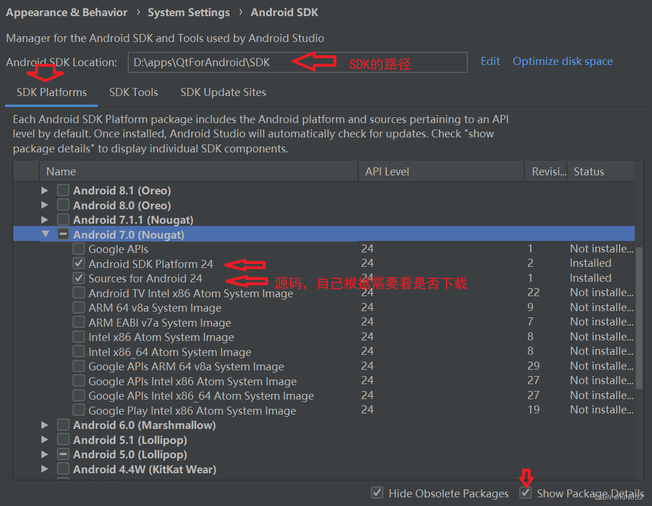Check the Android 4.4W (KitKat Wear) checkbox
The image size is (652, 506).
pos(63,469)
